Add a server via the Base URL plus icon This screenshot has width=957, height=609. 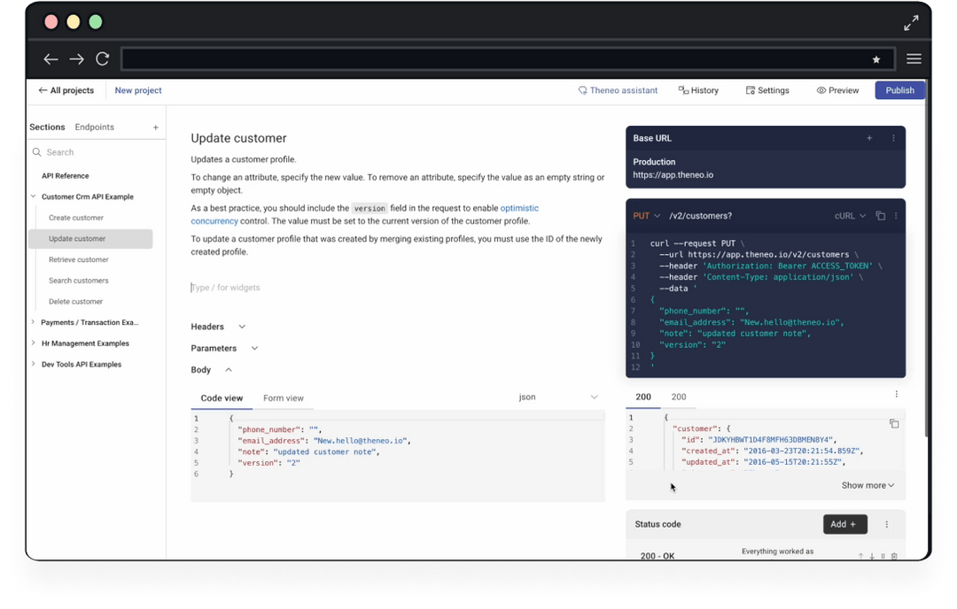tap(868, 138)
